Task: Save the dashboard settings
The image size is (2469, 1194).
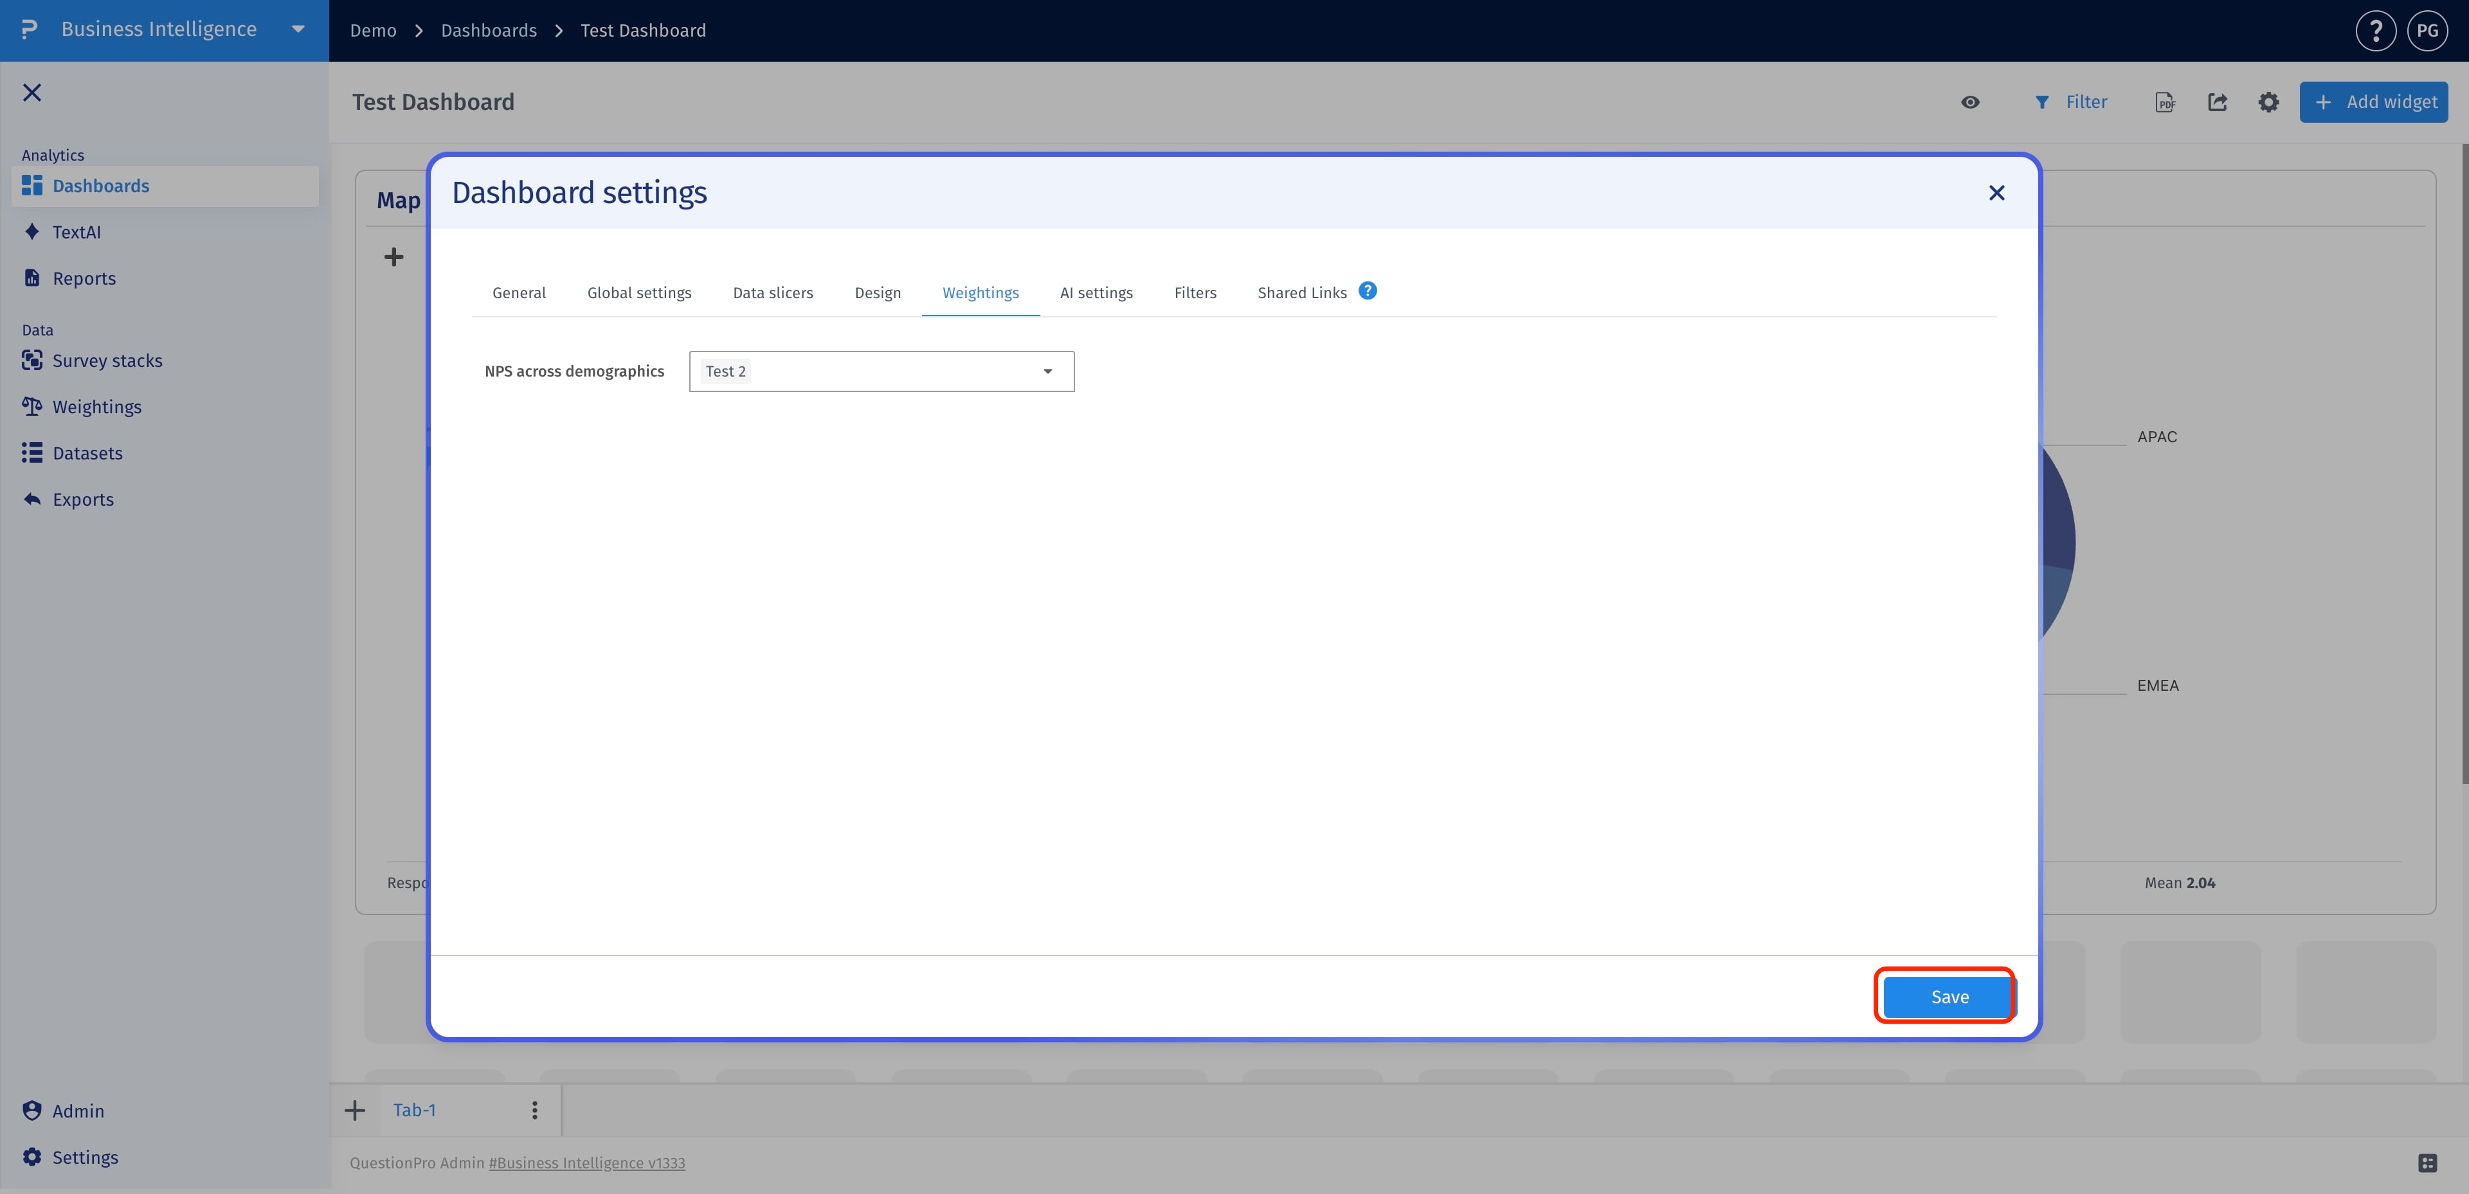Action: [1949, 997]
